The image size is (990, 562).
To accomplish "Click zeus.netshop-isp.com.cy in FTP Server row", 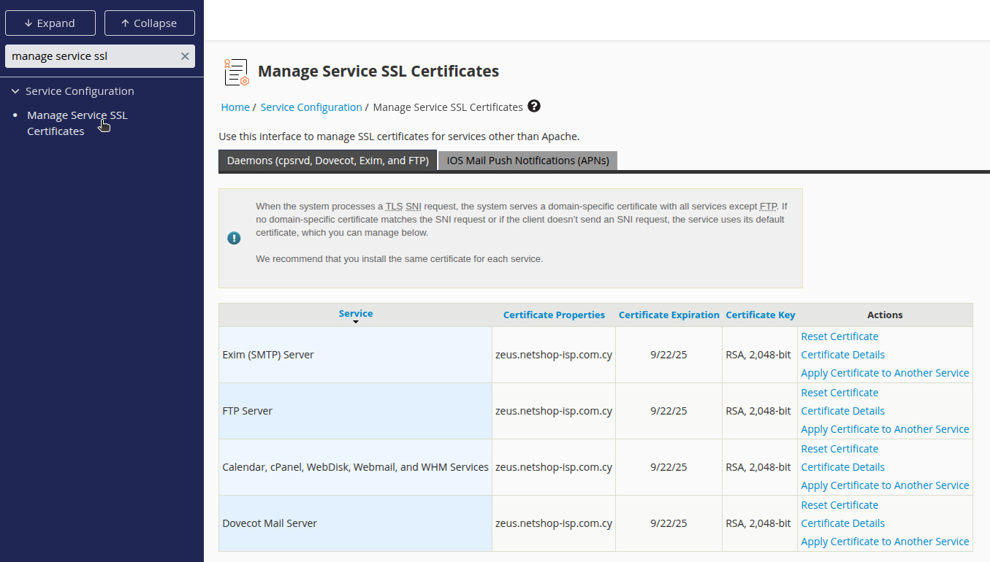I will click(554, 411).
